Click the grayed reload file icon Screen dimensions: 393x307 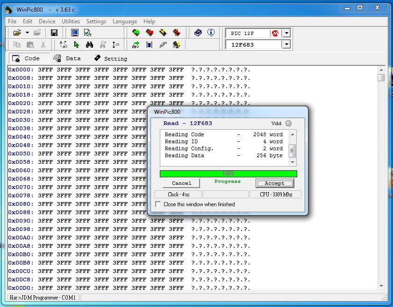(37, 33)
